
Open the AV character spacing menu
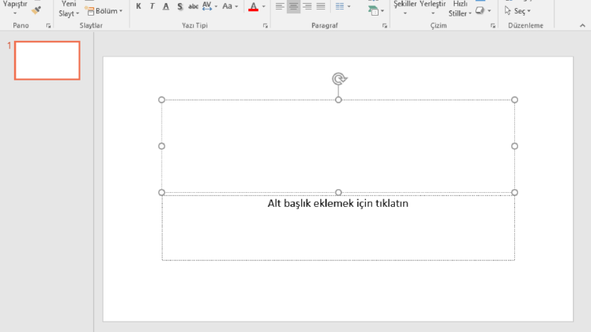coord(210,7)
